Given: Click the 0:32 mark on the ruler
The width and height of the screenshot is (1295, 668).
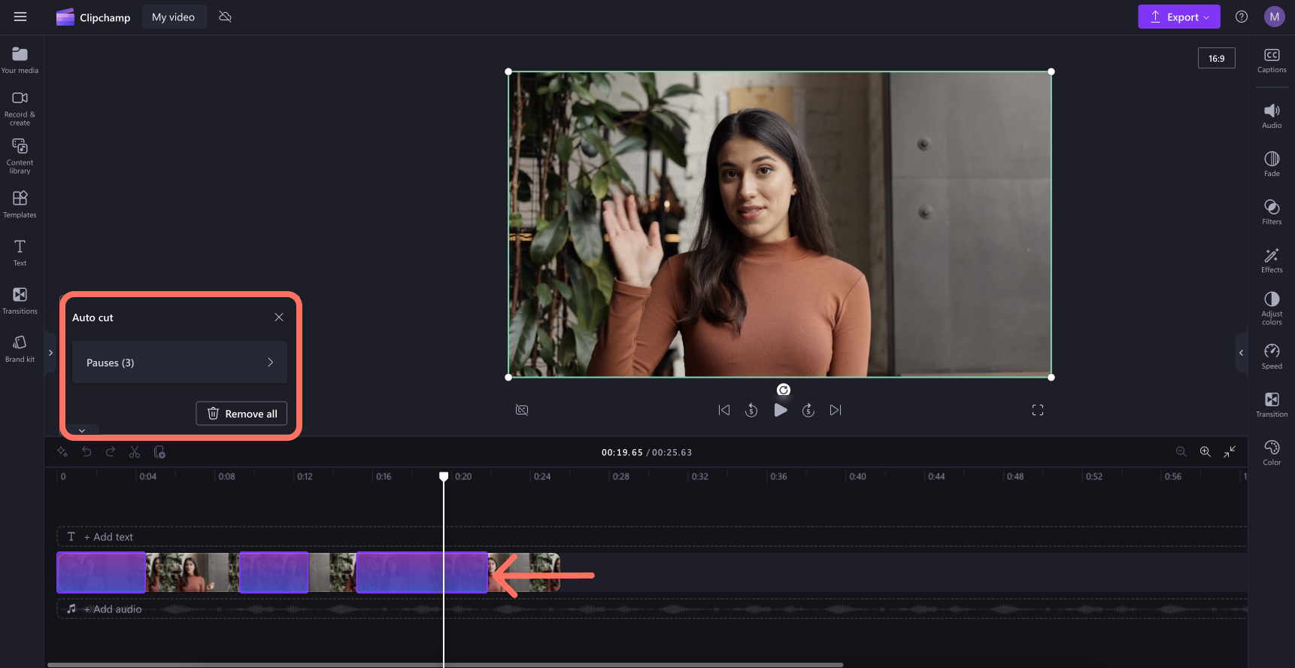Looking at the screenshot, I should 699,476.
